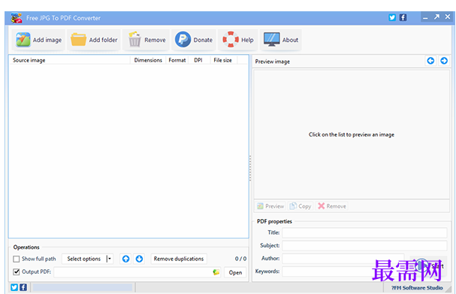The image size is (456, 294).
Task: Click the Facebook icon in status bar
Action: pyautogui.click(x=23, y=287)
